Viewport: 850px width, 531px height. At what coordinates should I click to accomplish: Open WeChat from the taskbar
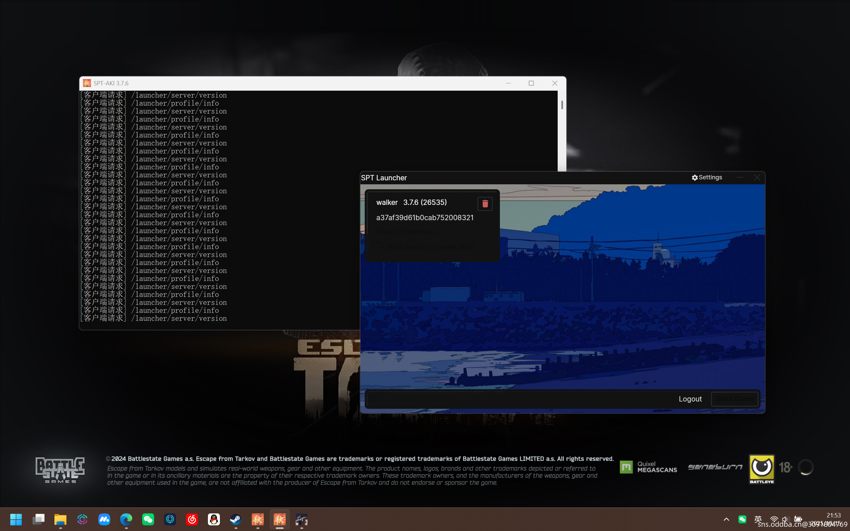148,519
